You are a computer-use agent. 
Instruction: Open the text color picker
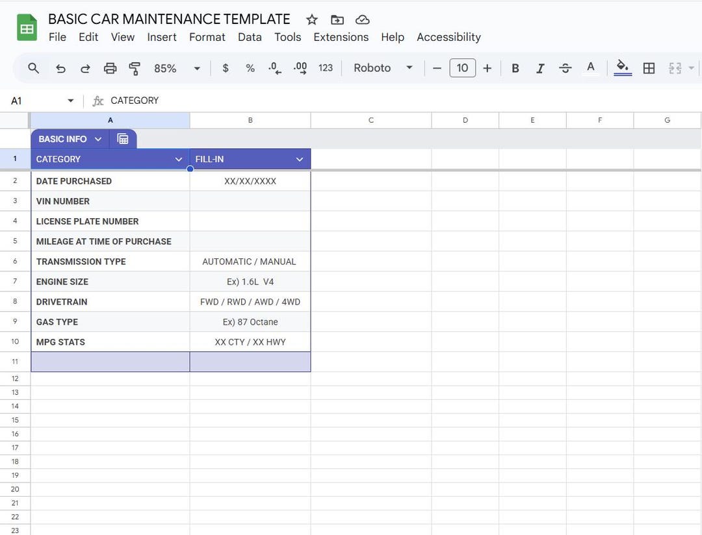590,68
